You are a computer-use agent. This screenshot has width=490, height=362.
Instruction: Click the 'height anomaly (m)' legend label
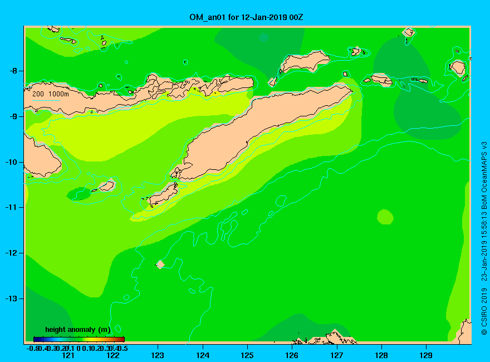[78, 330]
